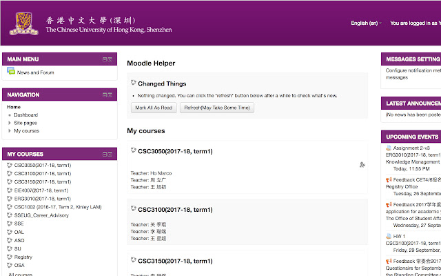
Task: Click the News and Forum chat icon
Action: [x=11, y=72]
